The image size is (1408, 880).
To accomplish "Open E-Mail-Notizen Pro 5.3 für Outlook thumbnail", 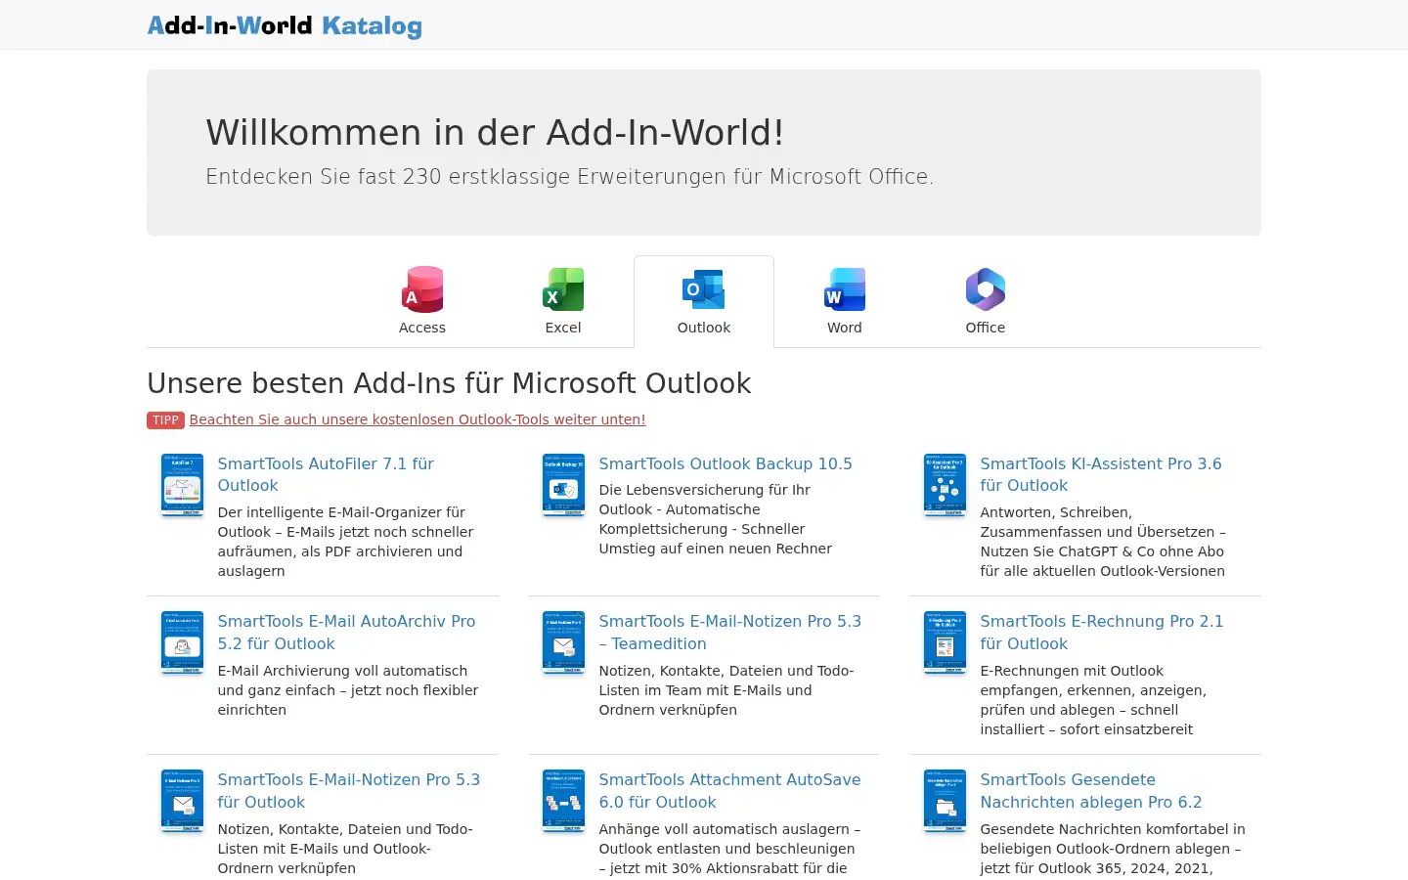I will click(182, 801).
